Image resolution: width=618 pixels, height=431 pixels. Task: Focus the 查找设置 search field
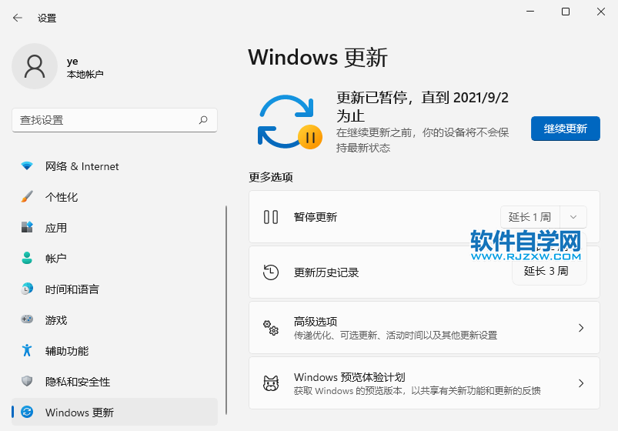coord(115,120)
